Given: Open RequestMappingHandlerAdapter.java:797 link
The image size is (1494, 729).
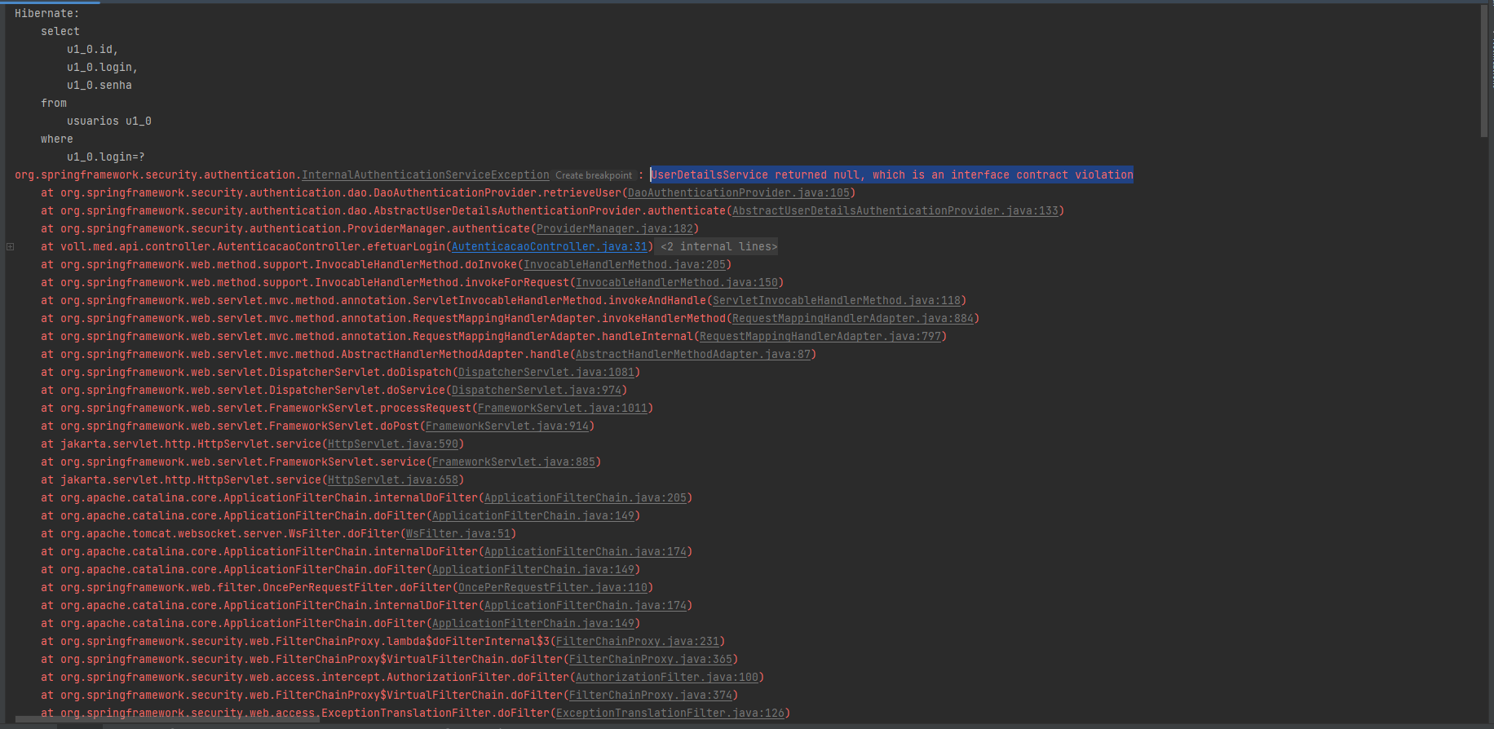Looking at the screenshot, I should 820,336.
